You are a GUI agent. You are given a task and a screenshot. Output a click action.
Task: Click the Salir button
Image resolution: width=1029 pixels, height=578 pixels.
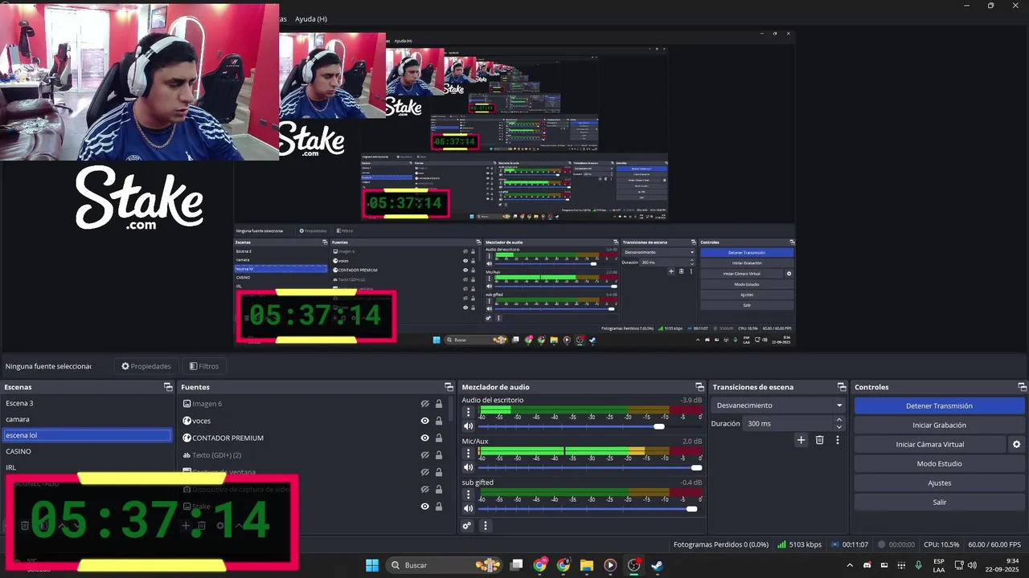tap(939, 502)
